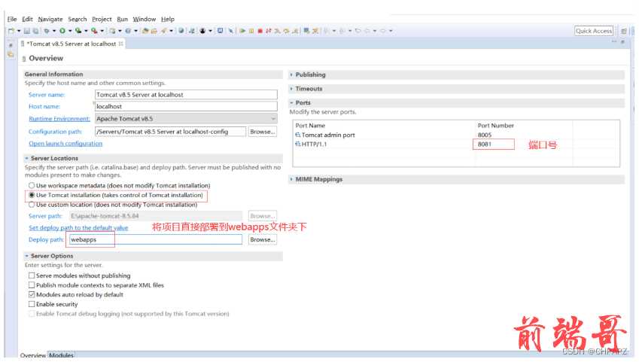Click the Tomcat admin port number 8005

click(485, 135)
